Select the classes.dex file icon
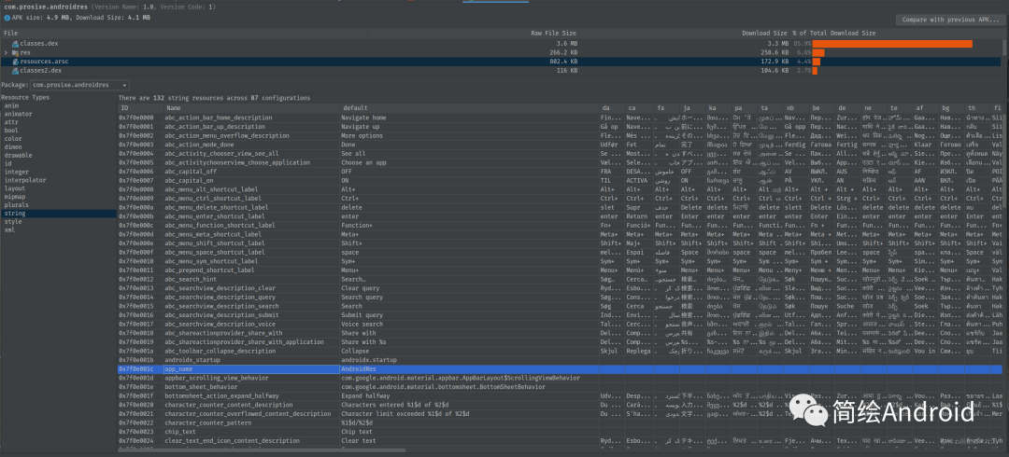This screenshot has width=1009, height=457. (x=15, y=44)
